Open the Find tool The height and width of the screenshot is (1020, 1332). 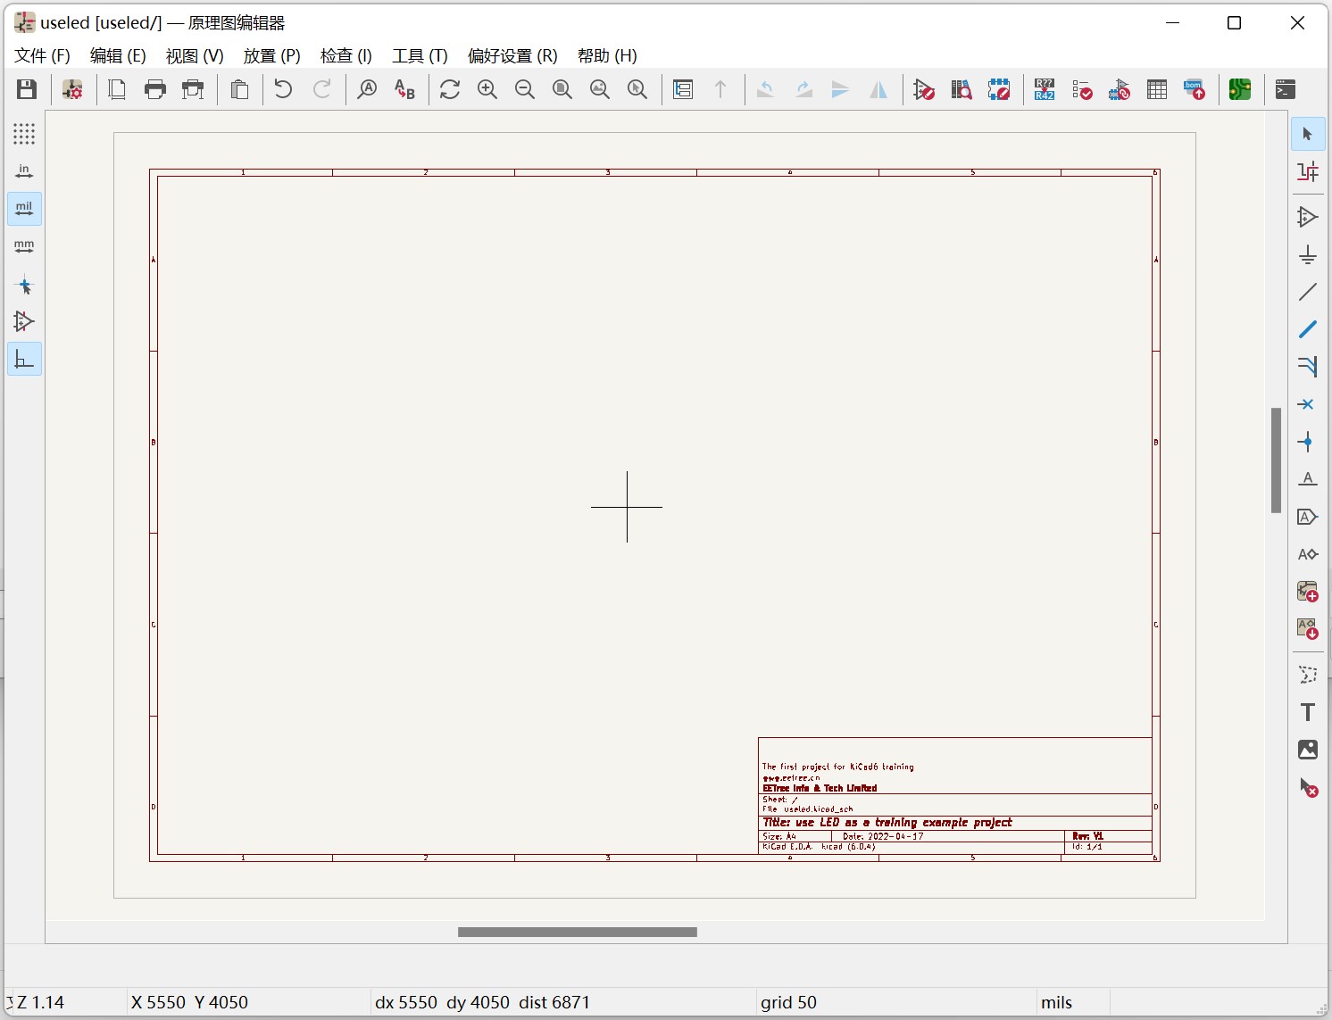coord(367,89)
